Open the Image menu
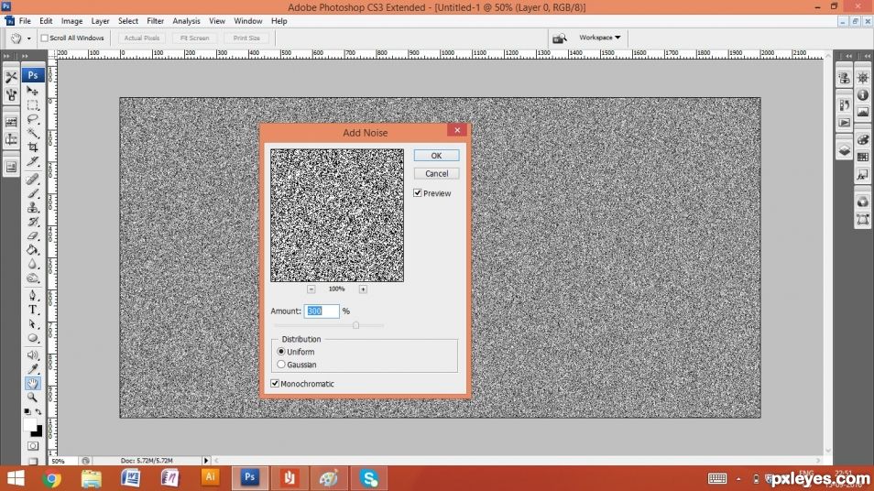 [71, 21]
